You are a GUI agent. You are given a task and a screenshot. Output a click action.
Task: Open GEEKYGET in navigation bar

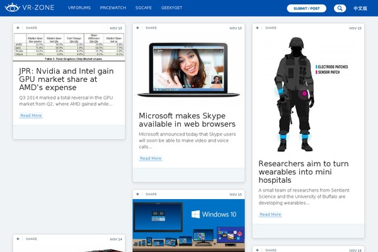[x=171, y=8]
